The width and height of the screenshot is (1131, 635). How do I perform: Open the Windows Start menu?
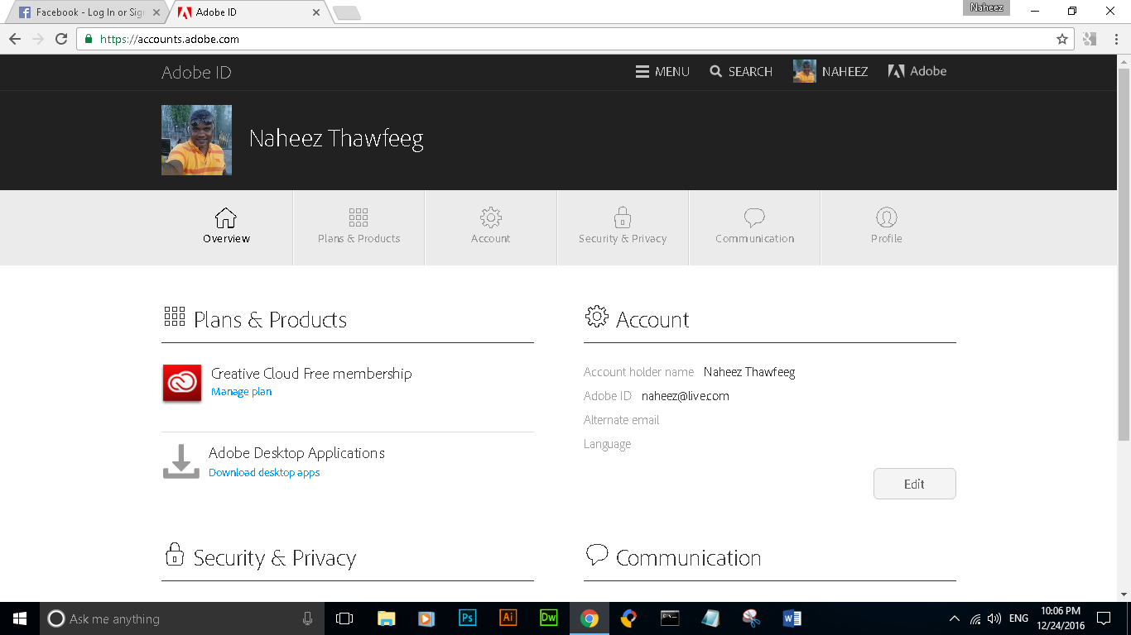[20, 618]
